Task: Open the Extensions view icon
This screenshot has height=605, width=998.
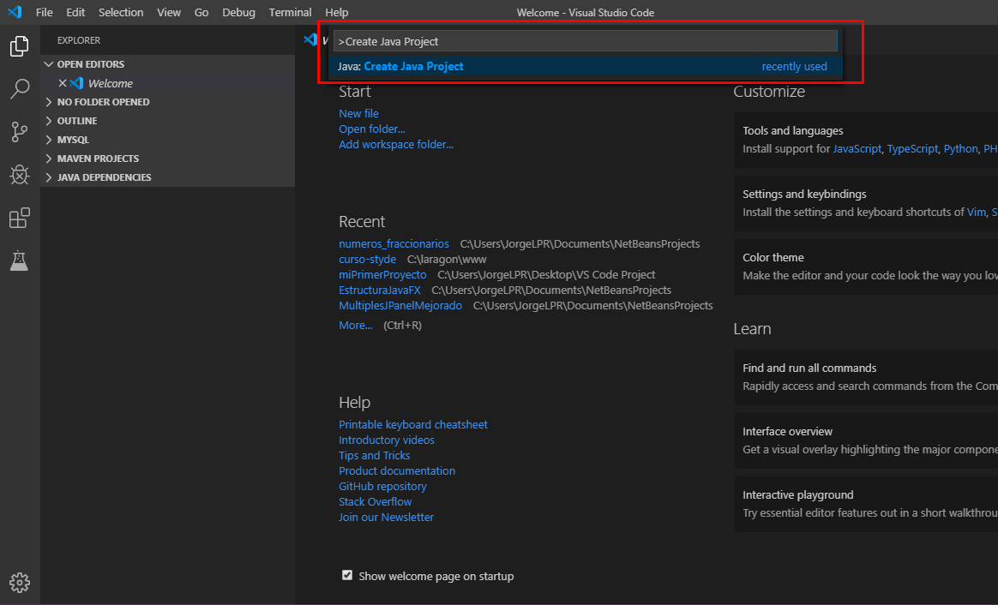Action: click(20, 218)
